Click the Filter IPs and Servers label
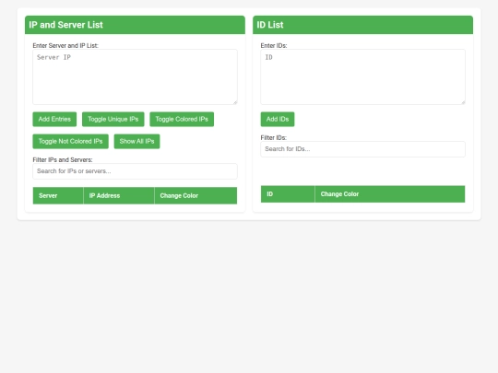The height and width of the screenshot is (373, 498). [x=63, y=160]
